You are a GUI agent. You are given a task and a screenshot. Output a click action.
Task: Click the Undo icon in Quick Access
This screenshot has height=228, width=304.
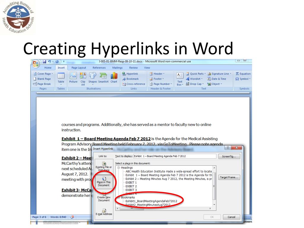(x=50, y=61)
